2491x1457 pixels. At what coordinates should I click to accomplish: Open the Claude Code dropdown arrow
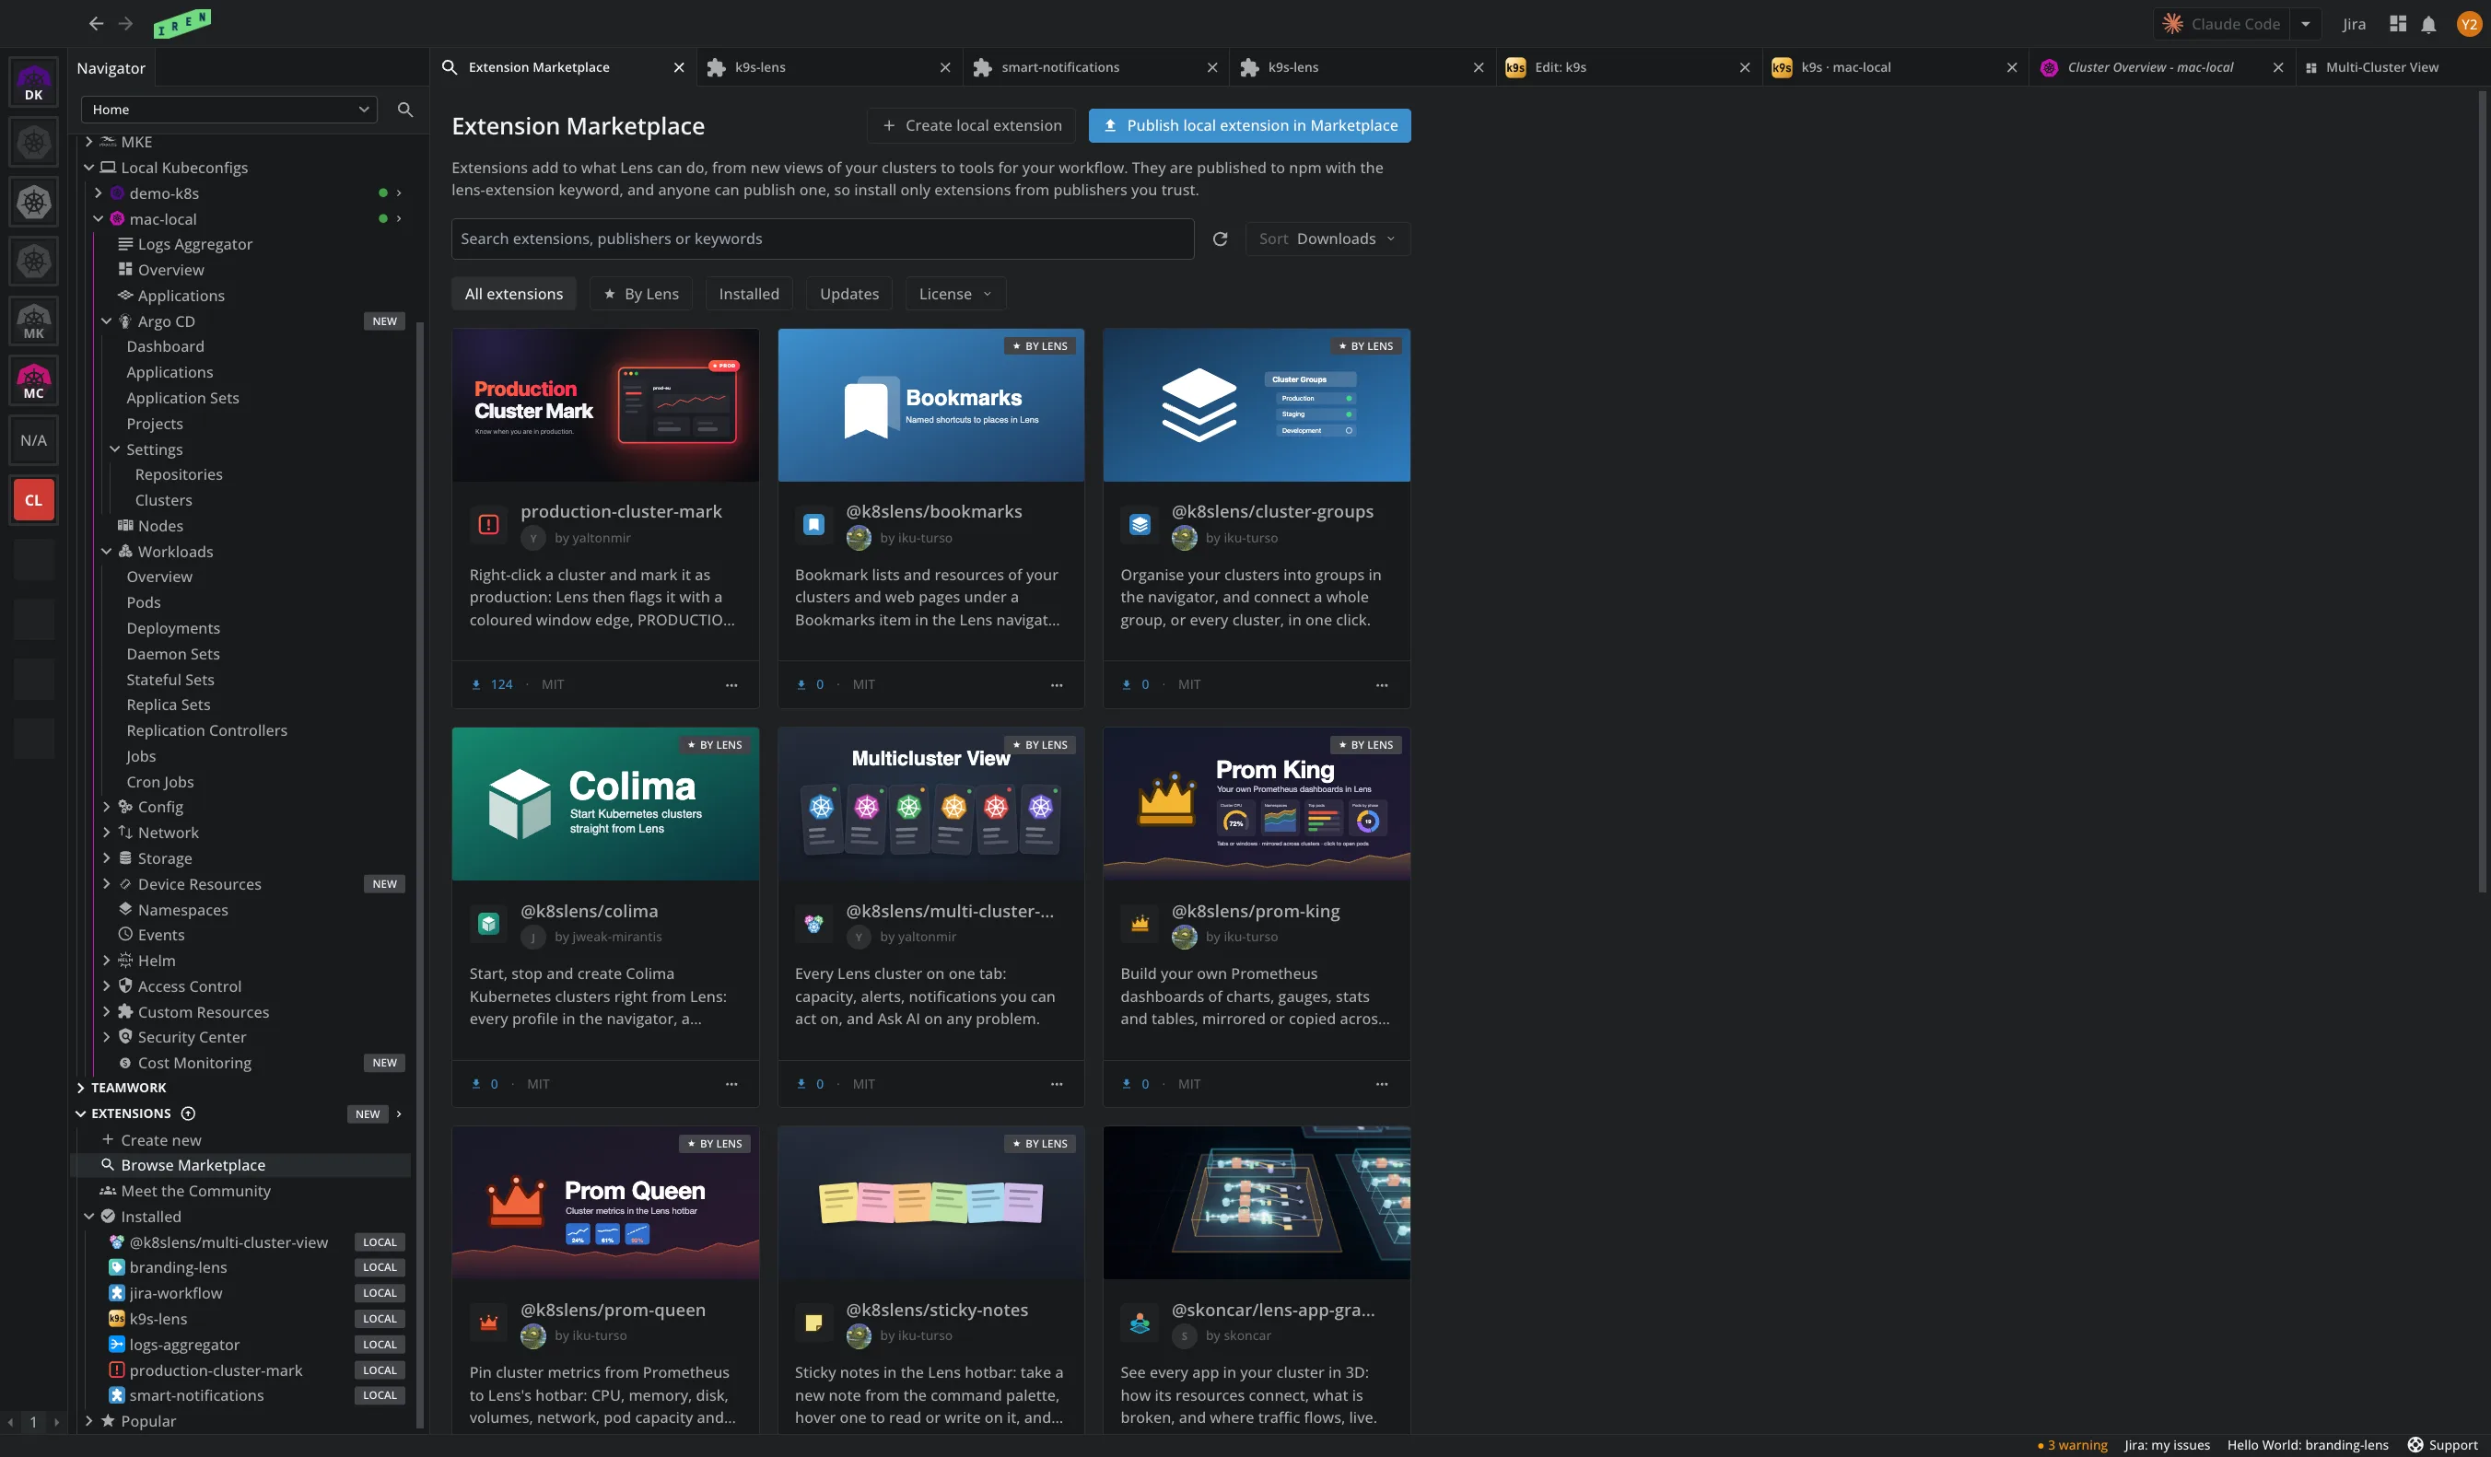tap(2305, 24)
